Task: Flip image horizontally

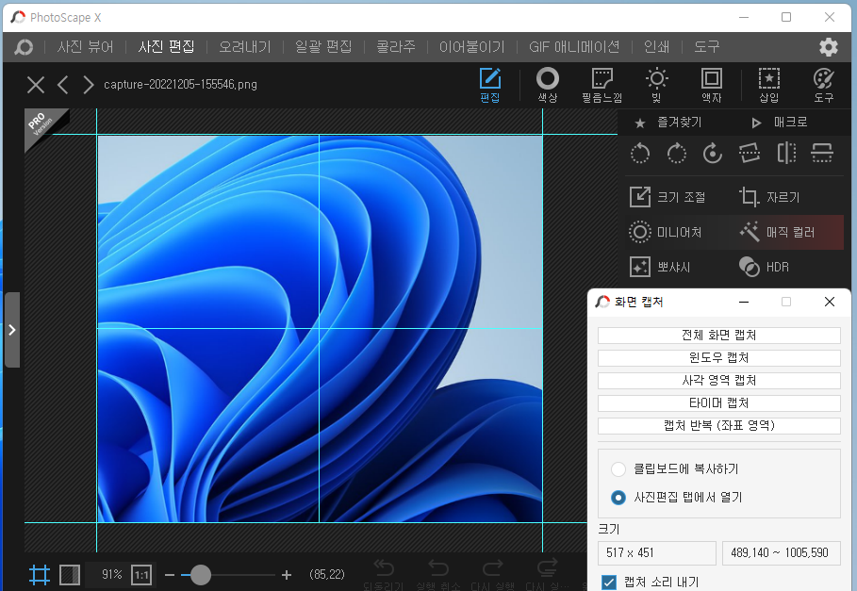Action: point(786,154)
